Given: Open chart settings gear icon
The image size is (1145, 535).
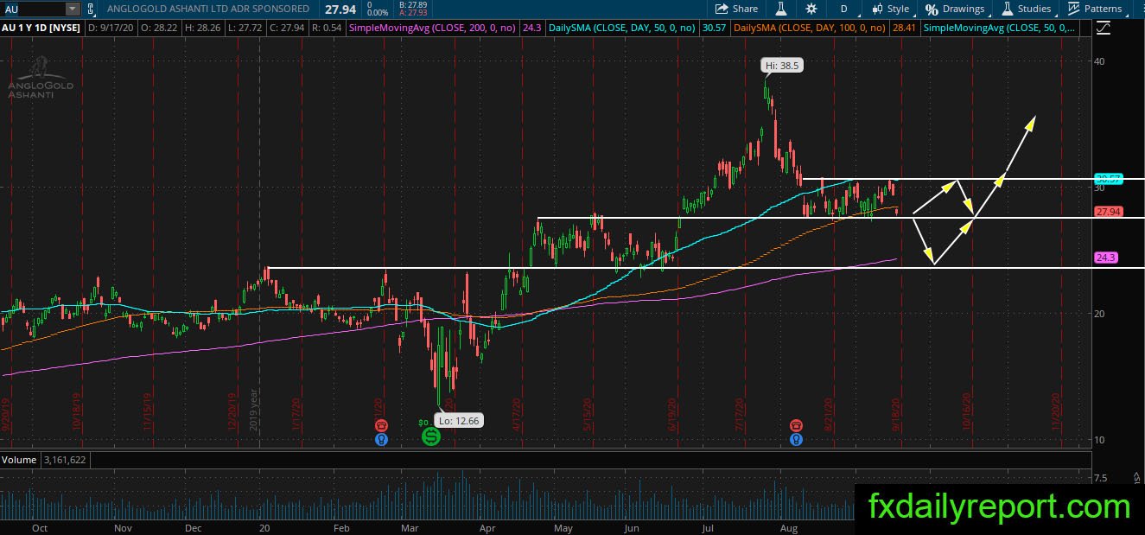Looking at the screenshot, I should (811, 9).
